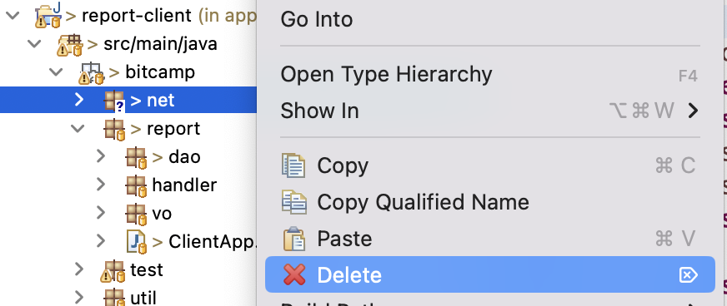Click the red X Delete icon

point(294,274)
